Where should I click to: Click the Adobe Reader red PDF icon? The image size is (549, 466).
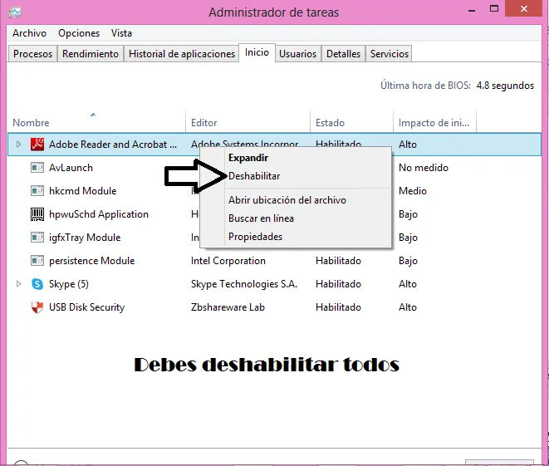pyautogui.click(x=37, y=145)
